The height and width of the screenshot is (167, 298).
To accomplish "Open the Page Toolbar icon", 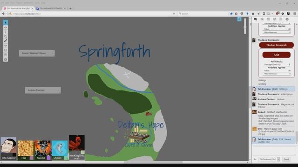I will (x=239, y=19).
